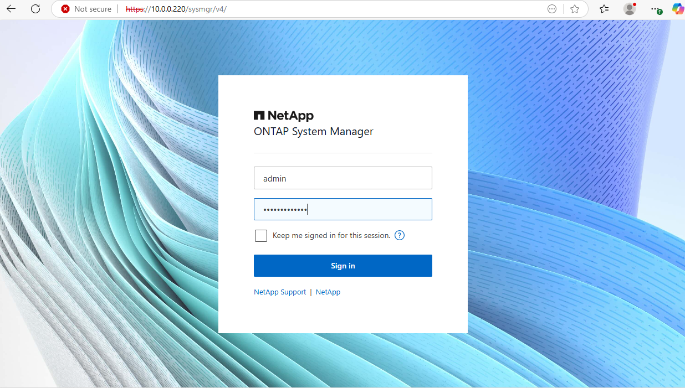Image resolution: width=685 pixels, height=388 pixels.
Task: Go back with browser back arrow
Action: [11, 9]
